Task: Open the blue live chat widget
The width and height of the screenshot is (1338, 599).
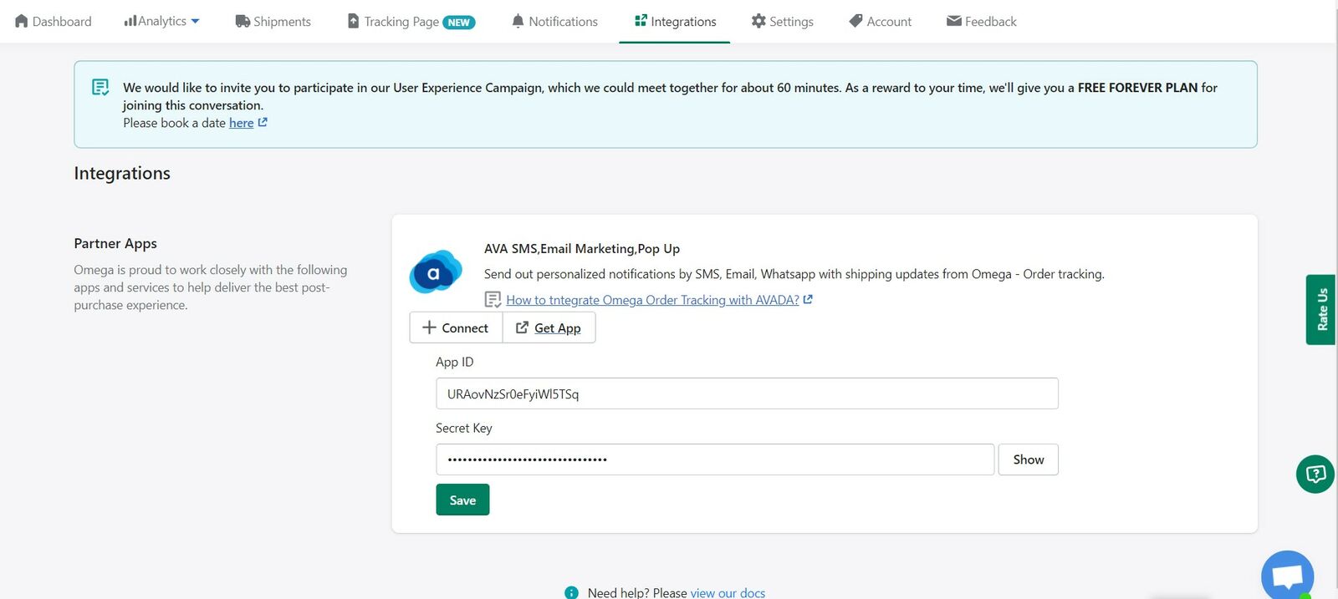Action: point(1287,576)
